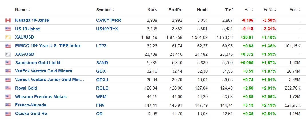Click the US flag beside Osisko Gold Ro
The image size is (306, 119).
click(x=8, y=114)
